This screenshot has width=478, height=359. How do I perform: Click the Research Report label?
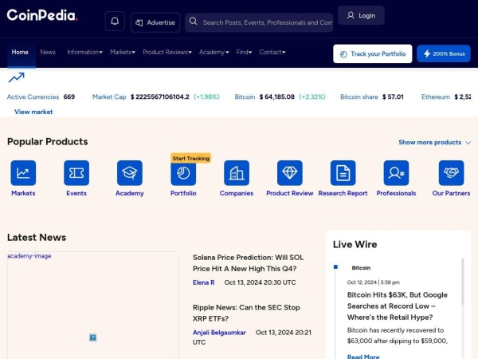pyautogui.click(x=343, y=193)
